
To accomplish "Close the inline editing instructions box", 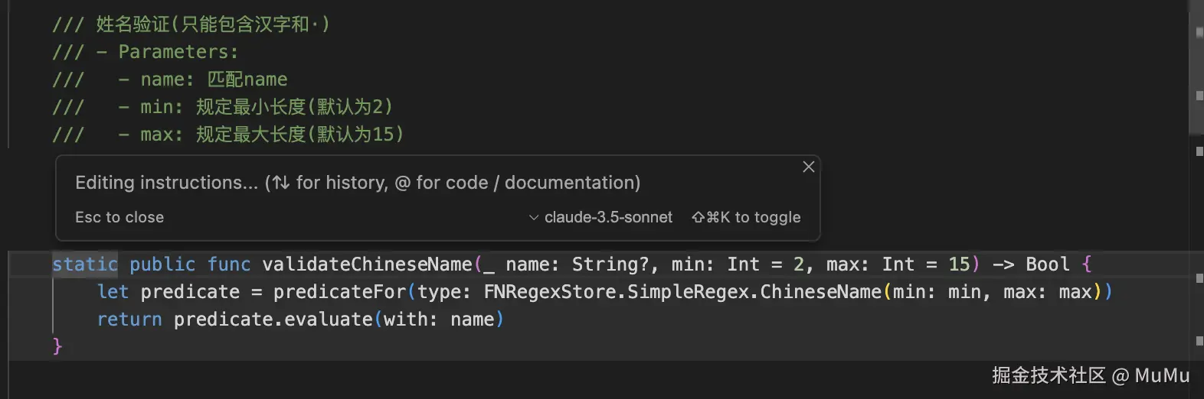I will pos(808,167).
